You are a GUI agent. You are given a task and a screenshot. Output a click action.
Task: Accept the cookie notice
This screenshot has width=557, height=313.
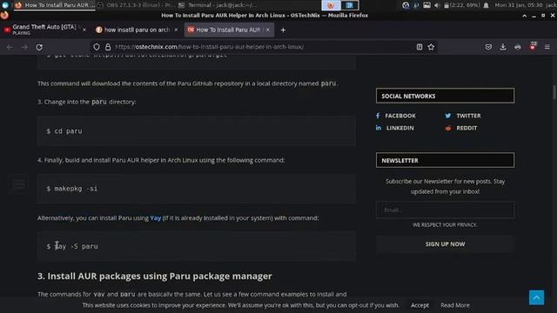click(x=419, y=305)
